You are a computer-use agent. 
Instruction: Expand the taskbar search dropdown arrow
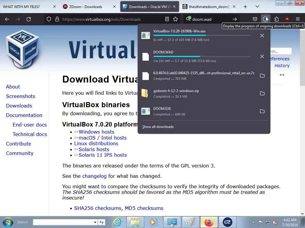[x=95, y=222]
